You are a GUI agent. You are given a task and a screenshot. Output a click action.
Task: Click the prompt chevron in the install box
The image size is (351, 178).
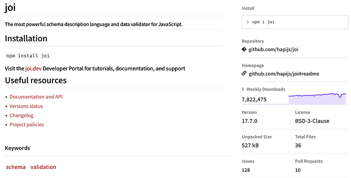248,21
